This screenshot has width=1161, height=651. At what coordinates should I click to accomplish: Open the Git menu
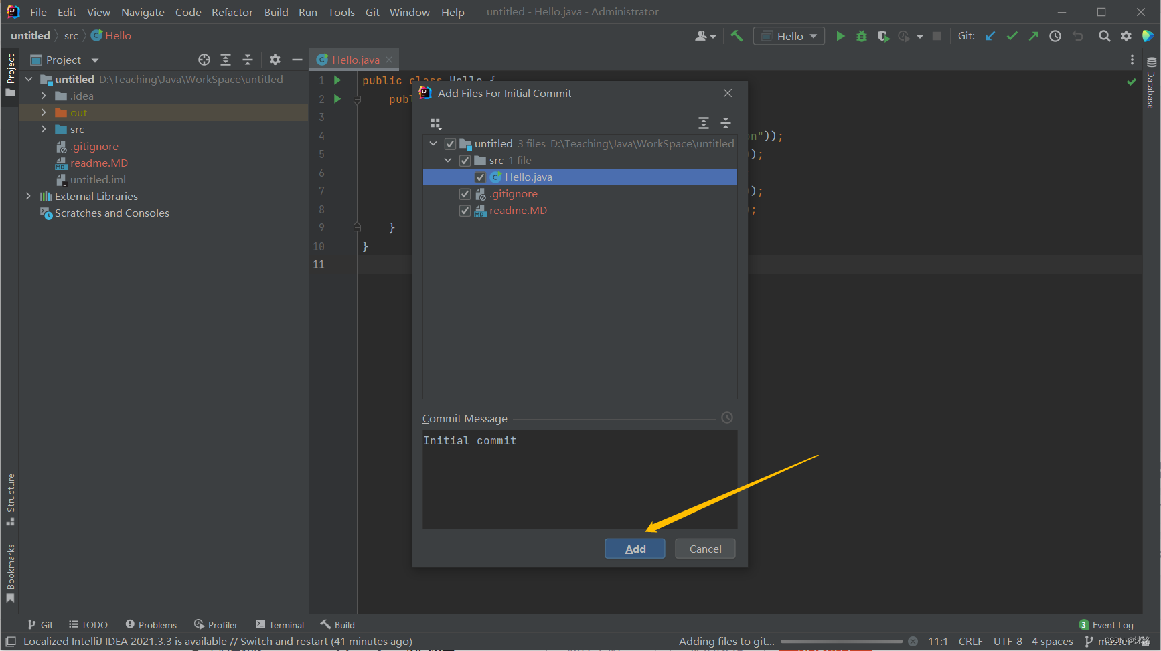(x=372, y=12)
